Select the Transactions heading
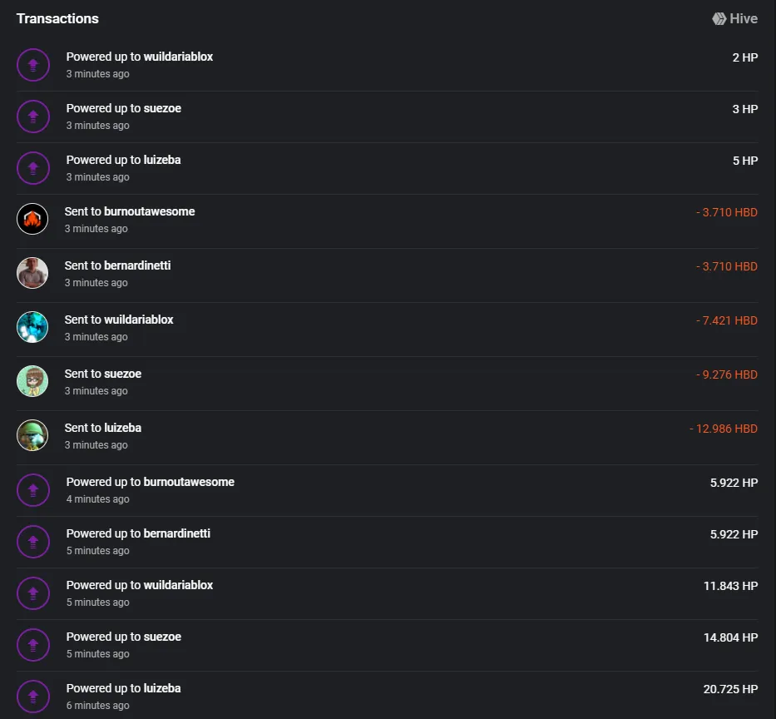The height and width of the screenshot is (719, 776). (57, 19)
